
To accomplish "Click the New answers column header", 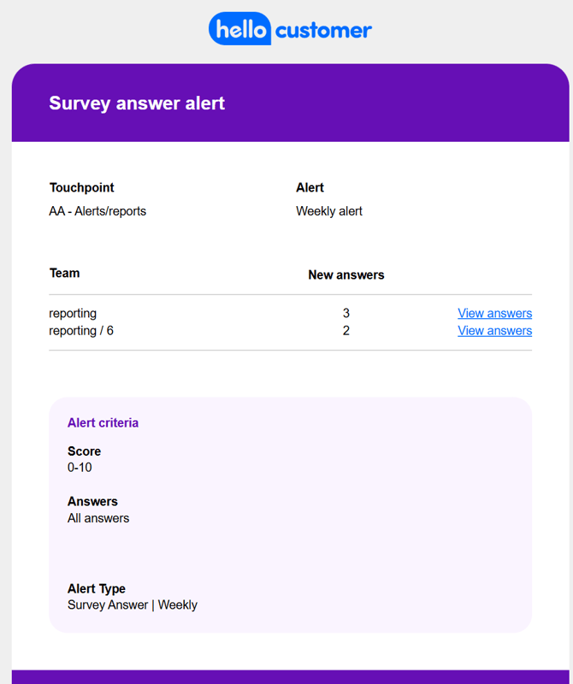I will [x=346, y=275].
